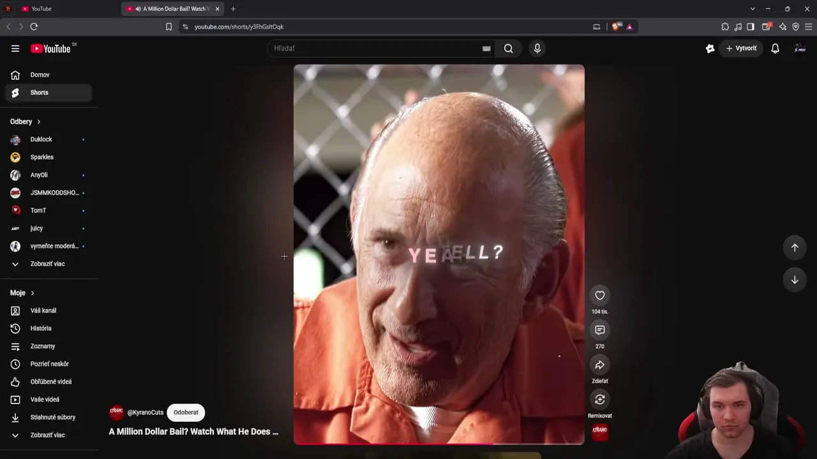Open the Brave Shields icon
This screenshot has width=817, height=459.
pyautogui.click(x=615, y=27)
